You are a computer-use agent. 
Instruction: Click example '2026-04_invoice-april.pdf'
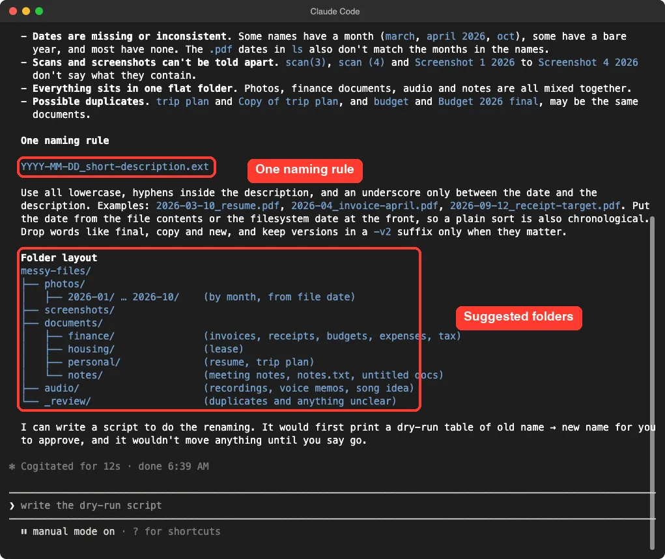click(364, 206)
